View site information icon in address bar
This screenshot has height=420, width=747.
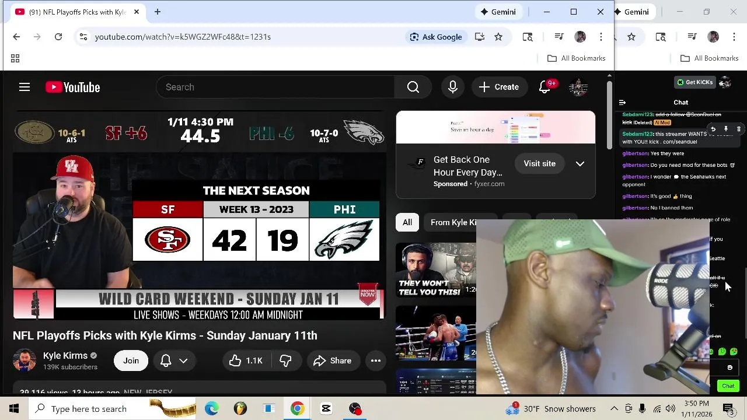click(83, 37)
